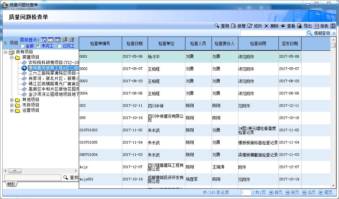Viewport: 339px width, 199px height.
Task: Click the green refresh icon beside 项目
Action: [5, 43]
